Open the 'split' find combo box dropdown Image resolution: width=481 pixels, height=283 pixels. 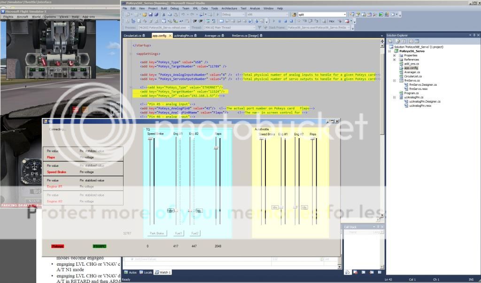tap(344, 15)
